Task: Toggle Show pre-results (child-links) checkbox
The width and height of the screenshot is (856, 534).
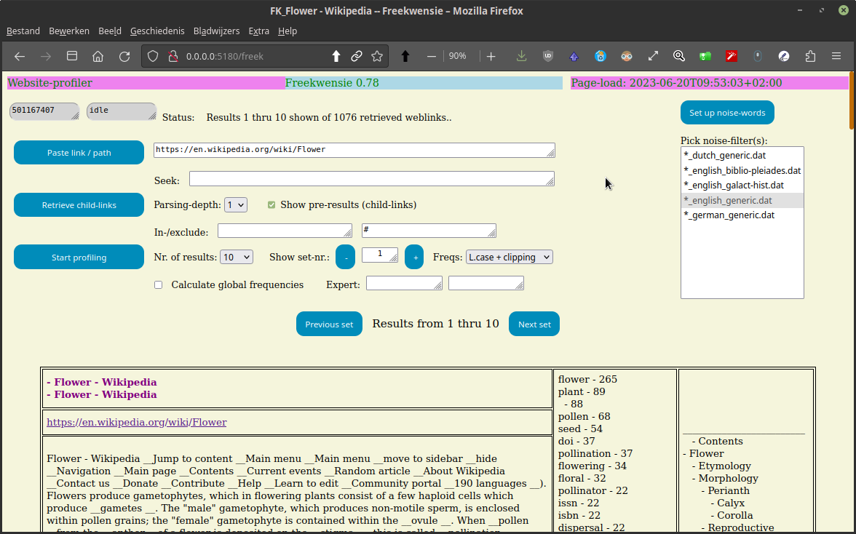Action: point(272,205)
